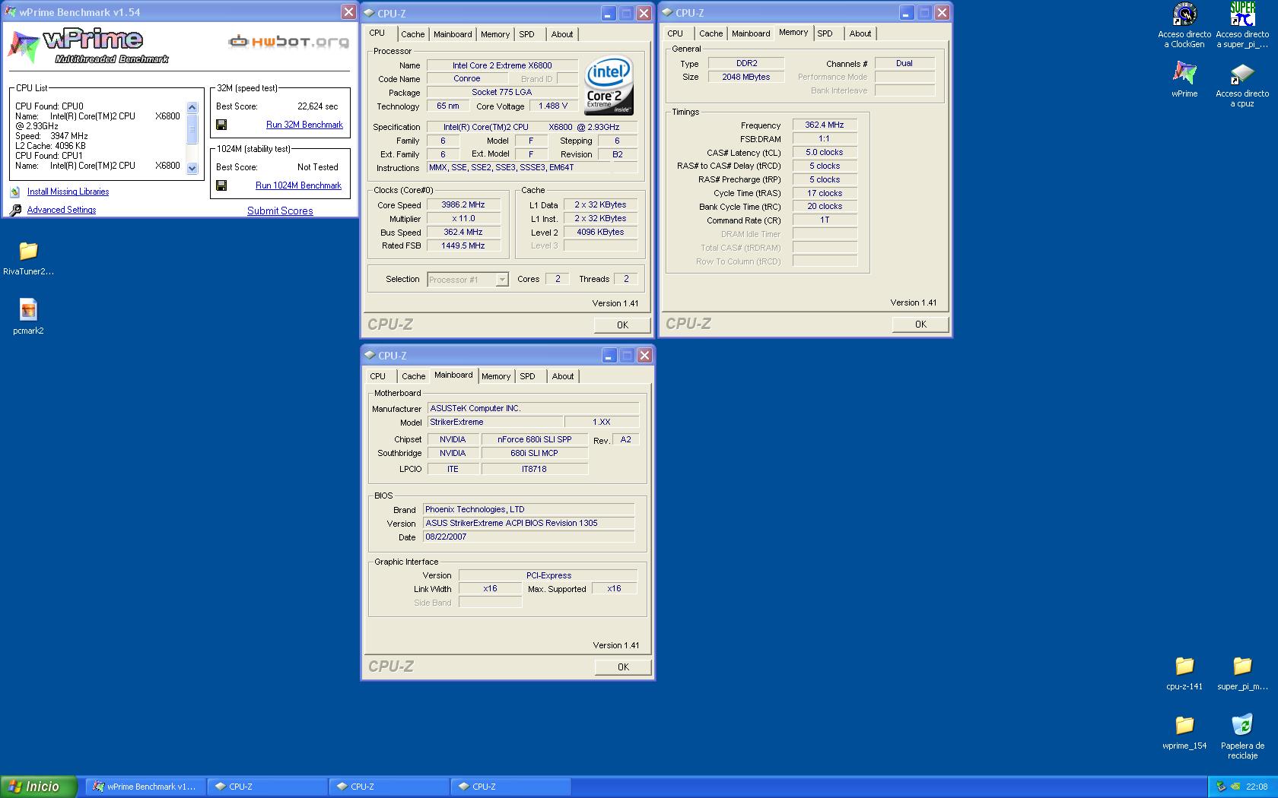Click the Core Voltage value 1.488 V
Screen dimensions: 1278x798
[x=553, y=106]
